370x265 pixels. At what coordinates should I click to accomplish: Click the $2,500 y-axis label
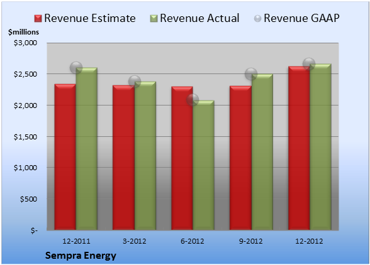(25, 74)
